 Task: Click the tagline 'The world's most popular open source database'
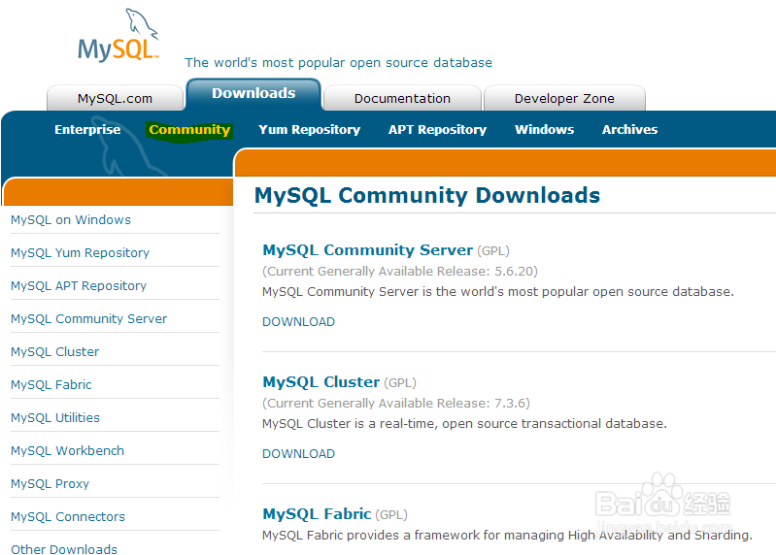pos(339,63)
